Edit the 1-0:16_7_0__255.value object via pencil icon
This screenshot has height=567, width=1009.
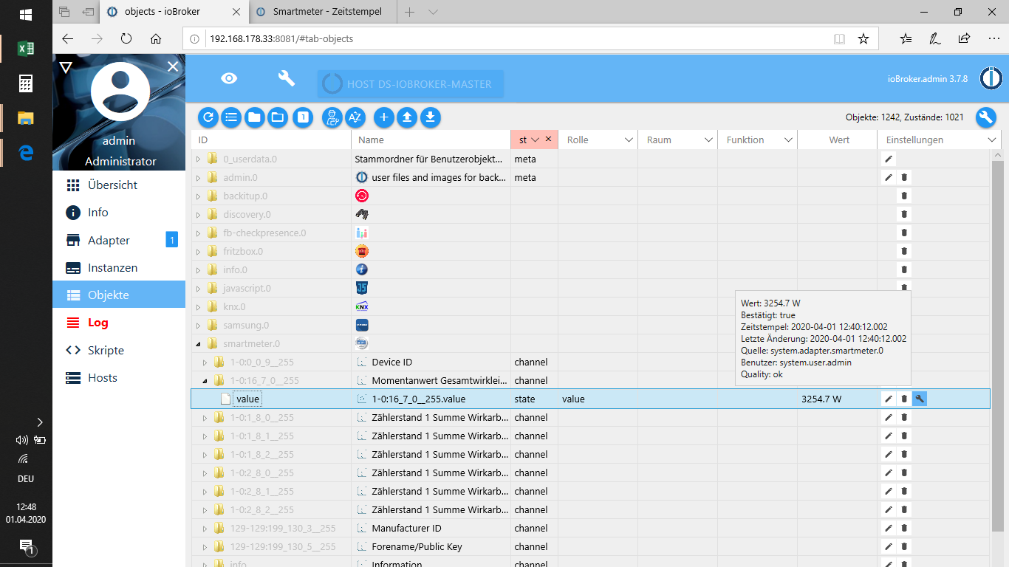[x=889, y=399]
